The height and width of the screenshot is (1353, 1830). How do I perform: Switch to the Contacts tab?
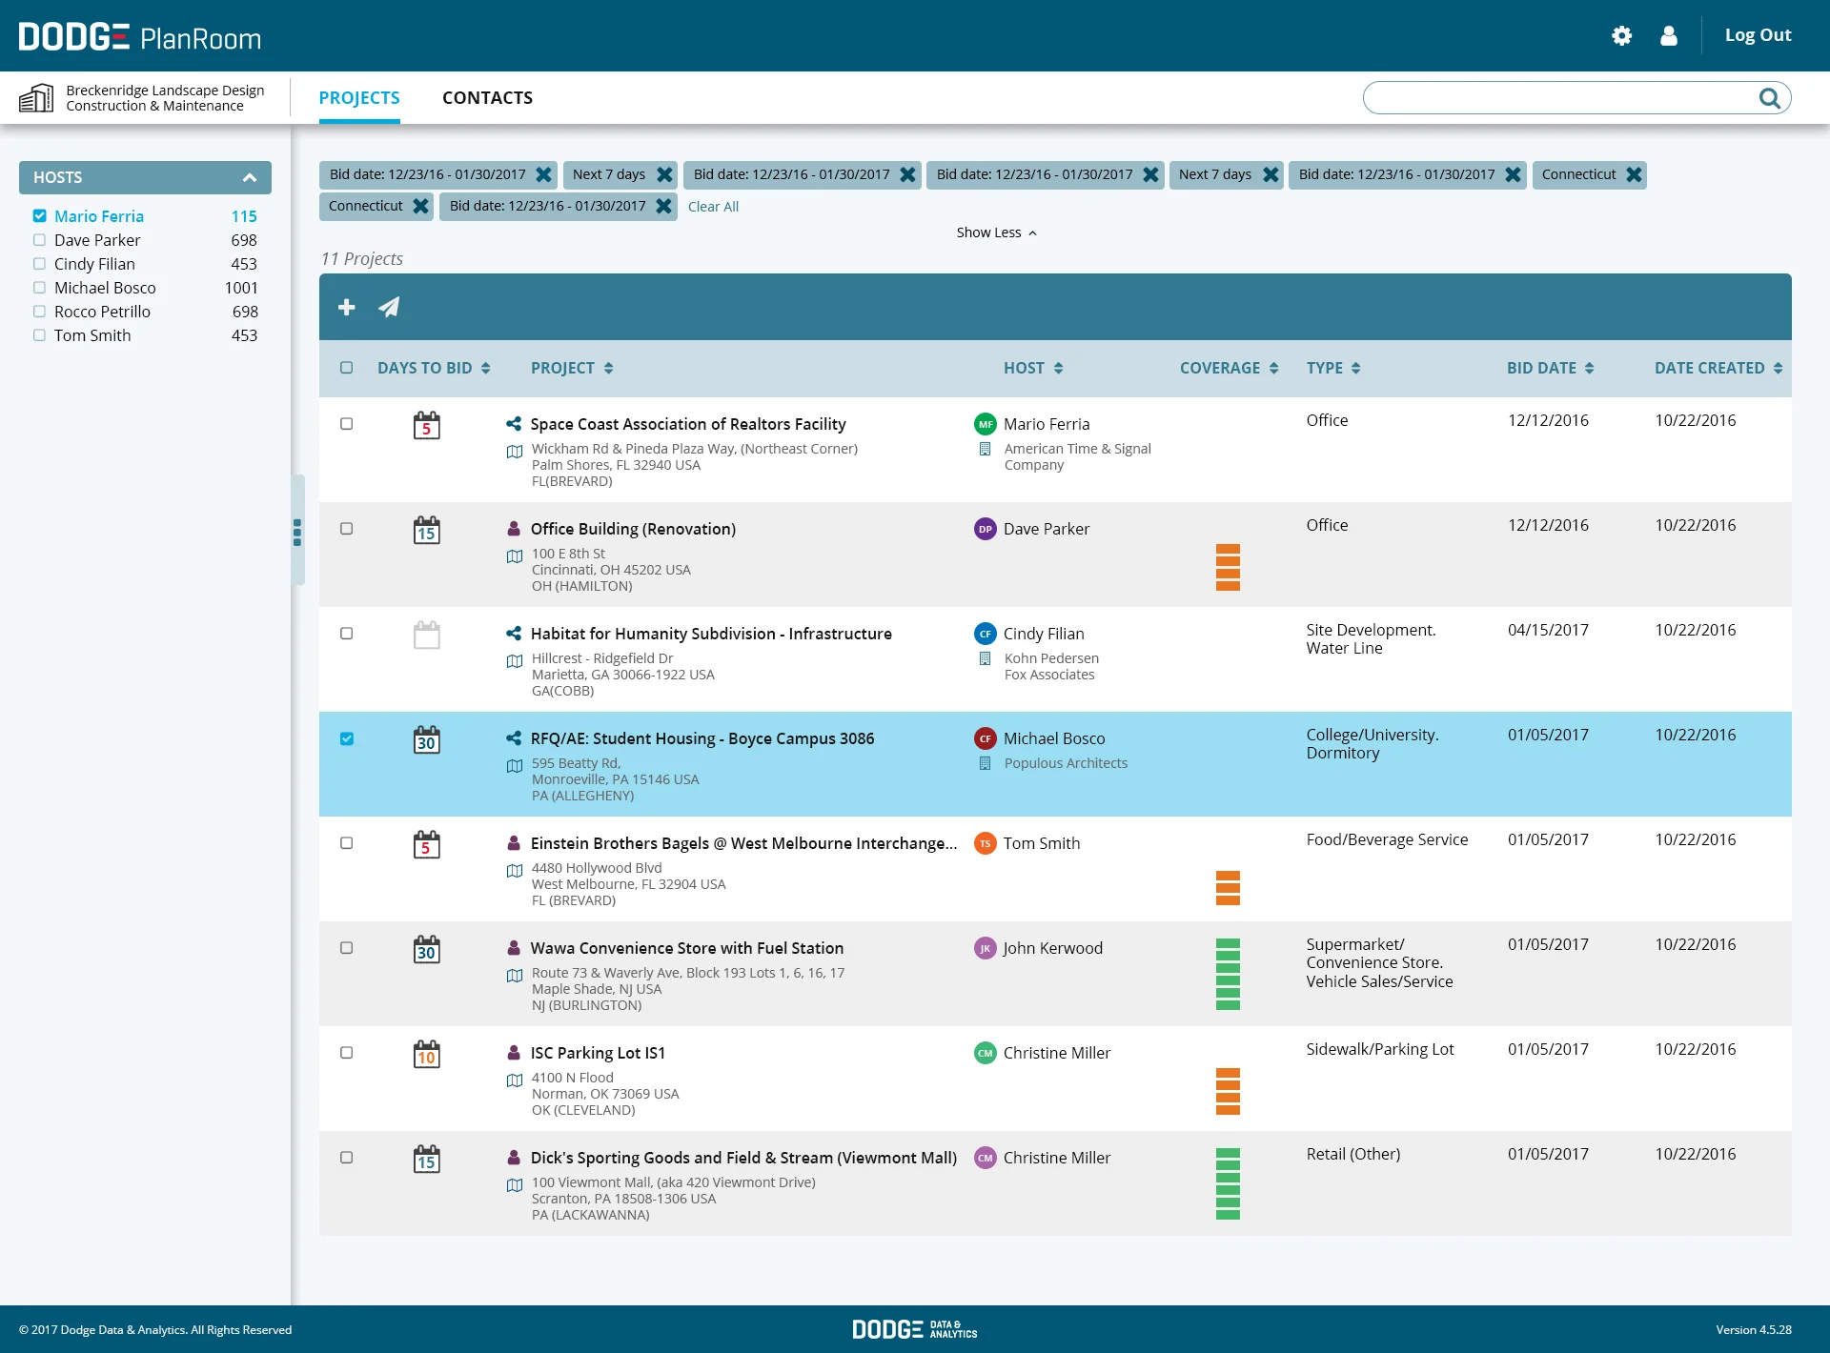point(487,98)
